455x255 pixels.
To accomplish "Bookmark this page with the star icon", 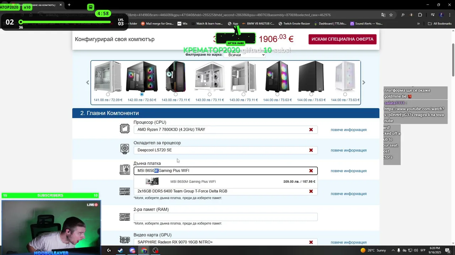I will [391, 15].
